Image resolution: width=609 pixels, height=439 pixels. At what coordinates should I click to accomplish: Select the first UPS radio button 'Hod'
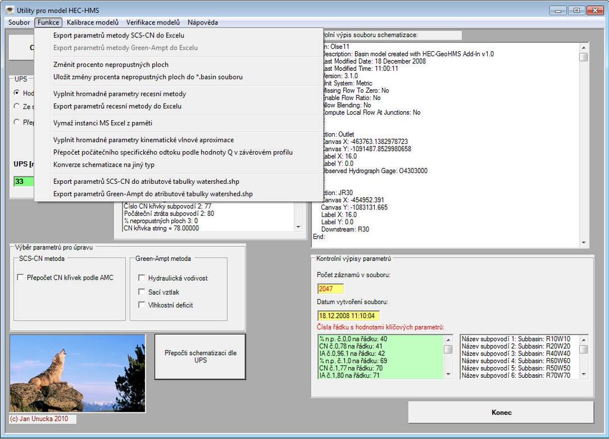pos(17,92)
